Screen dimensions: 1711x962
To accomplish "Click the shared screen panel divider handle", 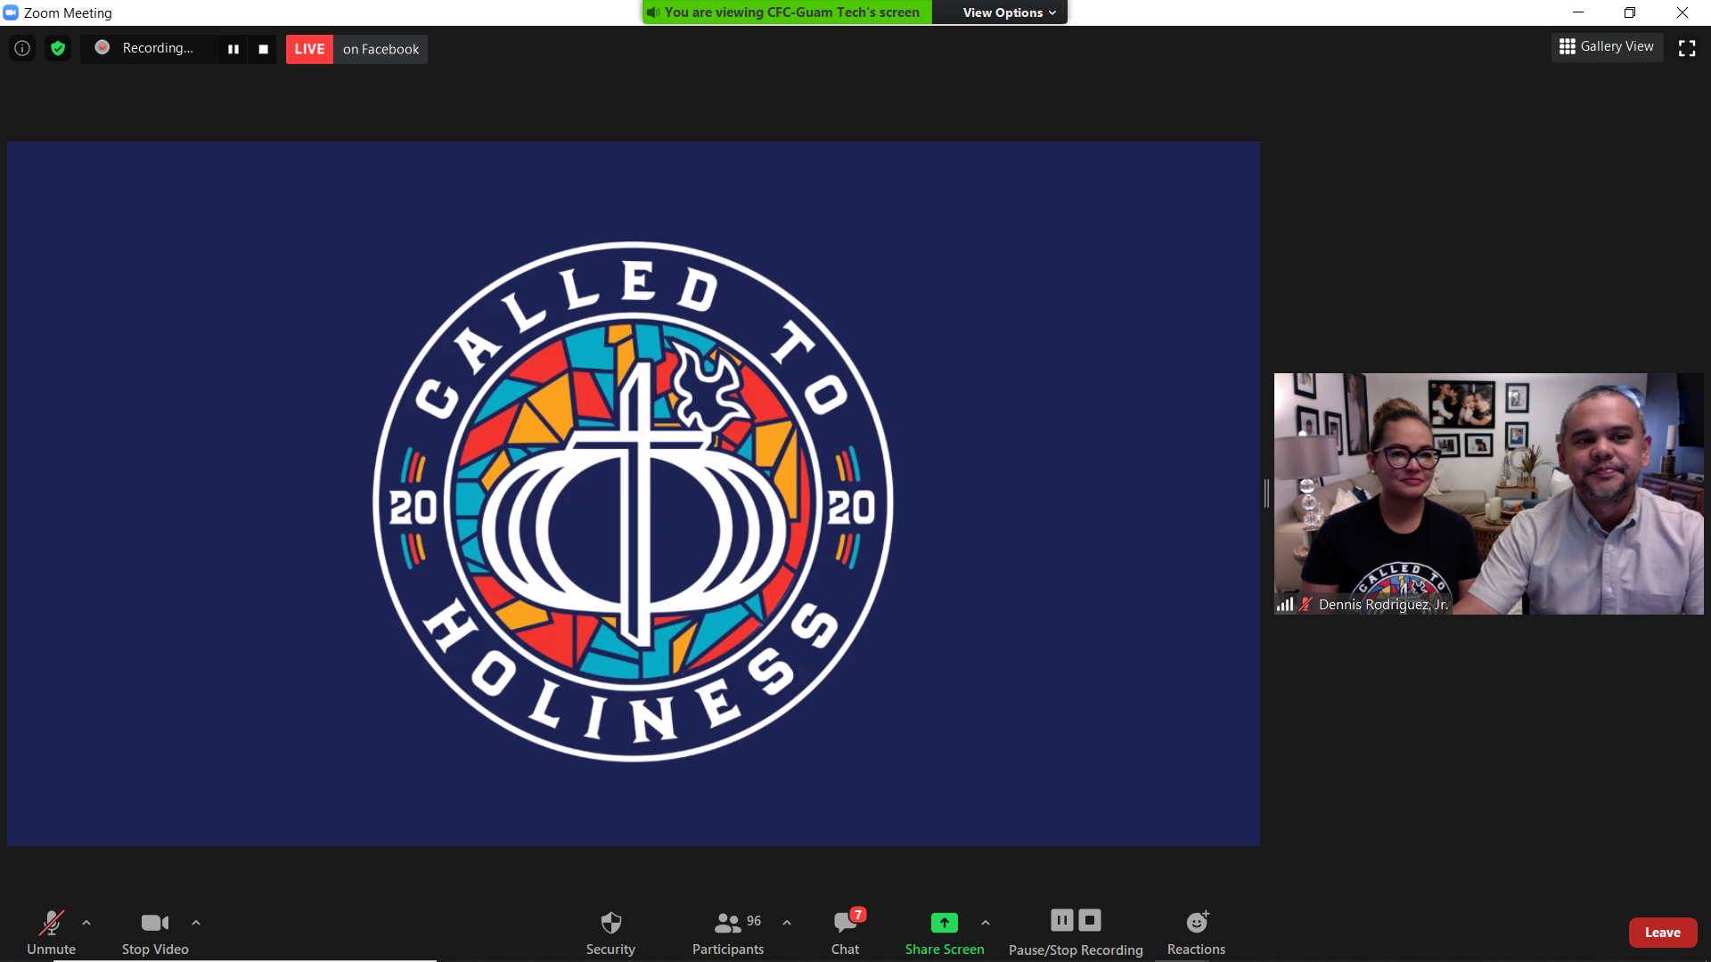I will coord(1266,493).
